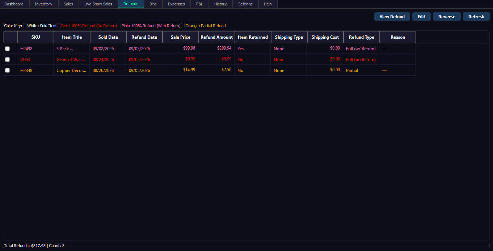Click the Item Title column header
This screenshot has width=493, height=251.
pyautogui.click(x=72, y=37)
